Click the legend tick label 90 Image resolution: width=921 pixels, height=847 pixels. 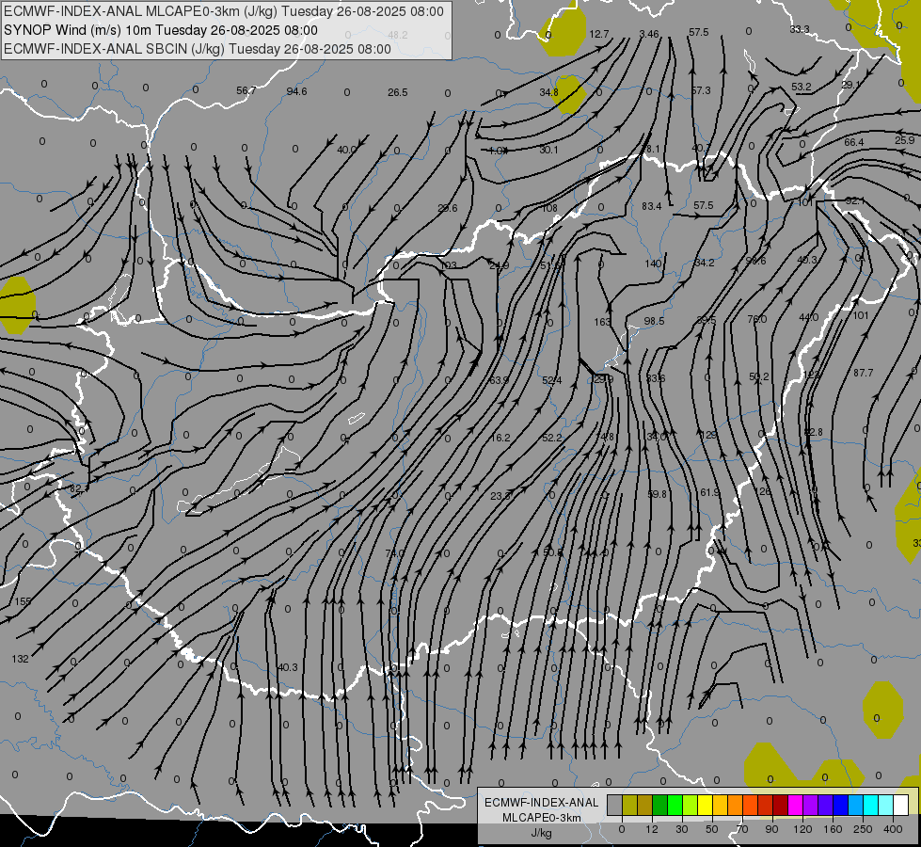pos(771,829)
